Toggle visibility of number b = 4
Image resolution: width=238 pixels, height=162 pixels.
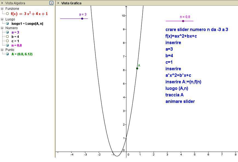point(7,36)
